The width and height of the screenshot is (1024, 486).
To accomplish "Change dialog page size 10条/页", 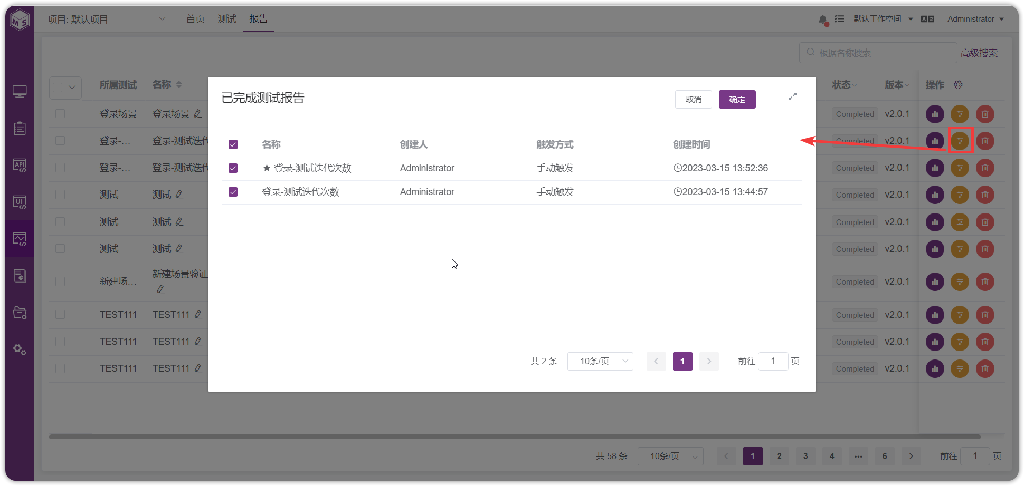I will tap(600, 361).
